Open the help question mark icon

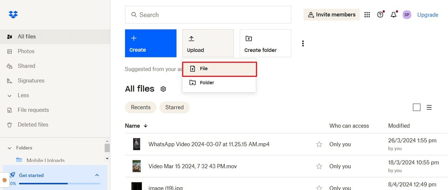(380, 15)
